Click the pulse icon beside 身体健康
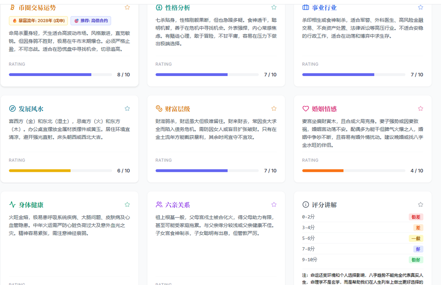 (12, 205)
